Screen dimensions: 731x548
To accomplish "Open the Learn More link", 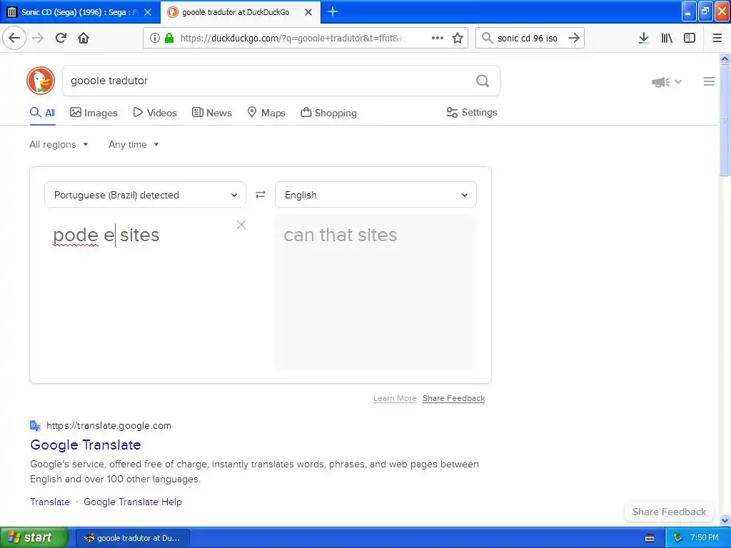I will (x=395, y=398).
